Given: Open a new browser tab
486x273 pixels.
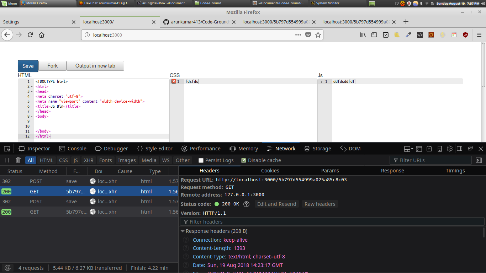Looking at the screenshot, I should coord(406,22).
